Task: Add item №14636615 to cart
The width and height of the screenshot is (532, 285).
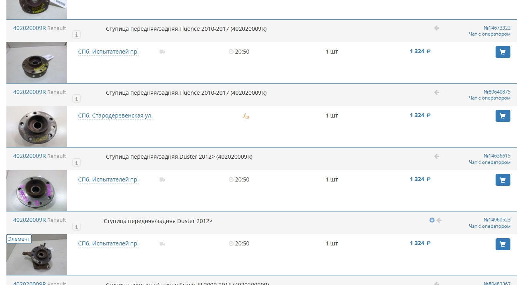Action: click(503, 180)
